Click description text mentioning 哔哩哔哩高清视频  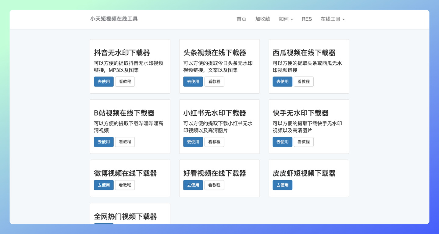point(129,127)
